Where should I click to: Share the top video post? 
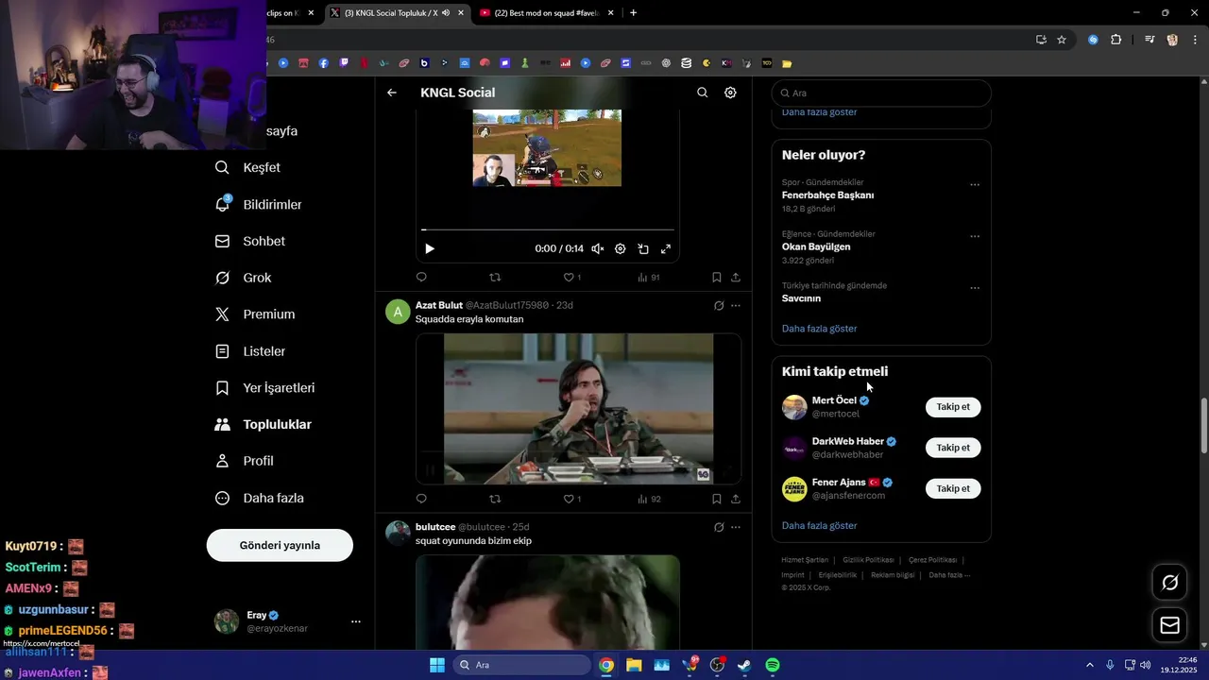coord(736,278)
